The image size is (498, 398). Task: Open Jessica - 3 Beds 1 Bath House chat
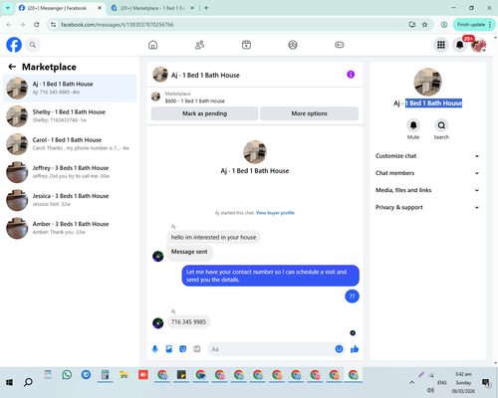[x=70, y=200]
